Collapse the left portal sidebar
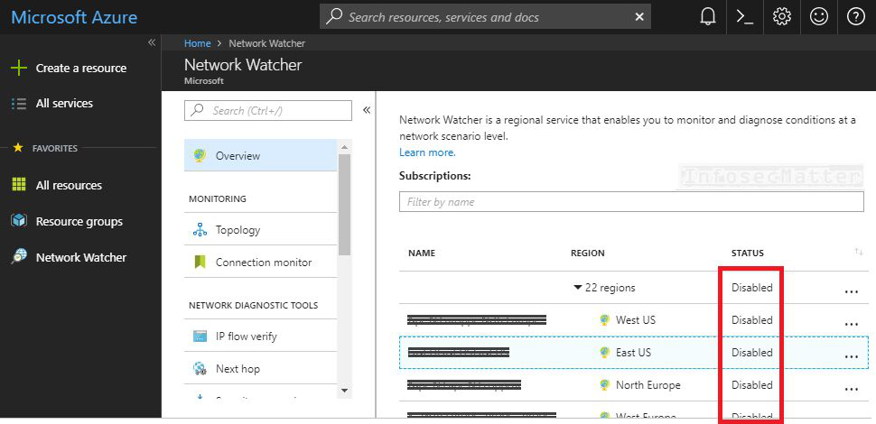This screenshot has width=876, height=424. click(152, 42)
